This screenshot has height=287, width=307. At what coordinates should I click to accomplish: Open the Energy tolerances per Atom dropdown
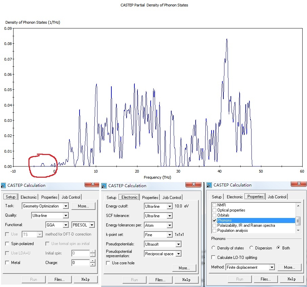(x=170, y=225)
